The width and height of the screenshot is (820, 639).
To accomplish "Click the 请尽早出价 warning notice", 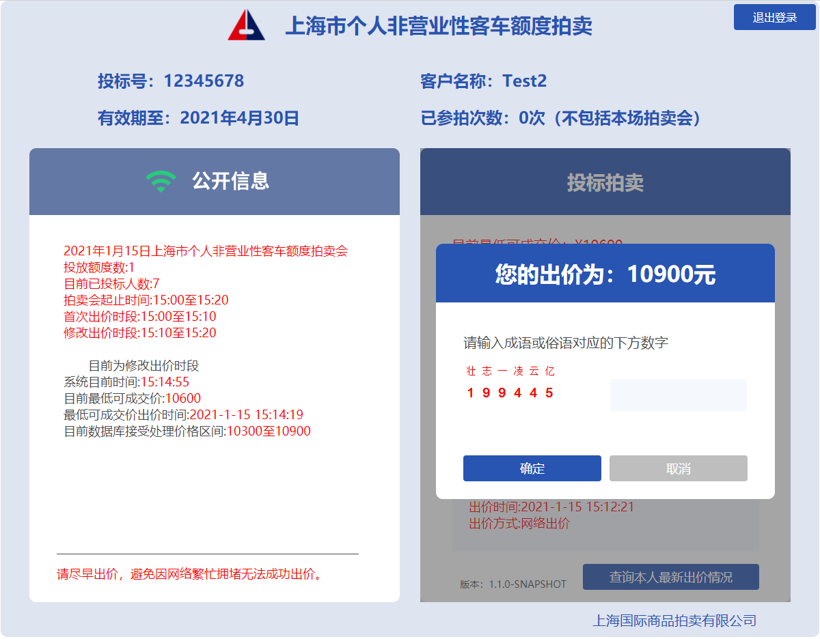I will (x=189, y=574).
